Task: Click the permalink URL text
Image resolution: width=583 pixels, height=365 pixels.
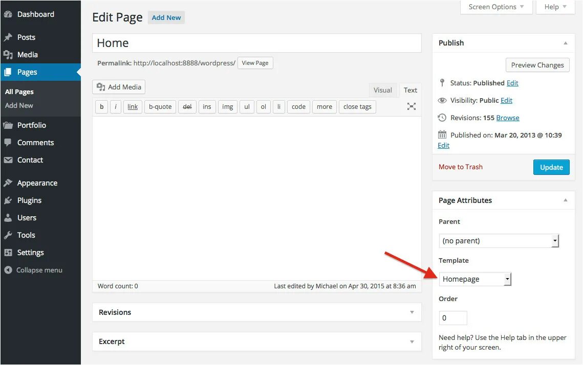Action: coord(184,63)
